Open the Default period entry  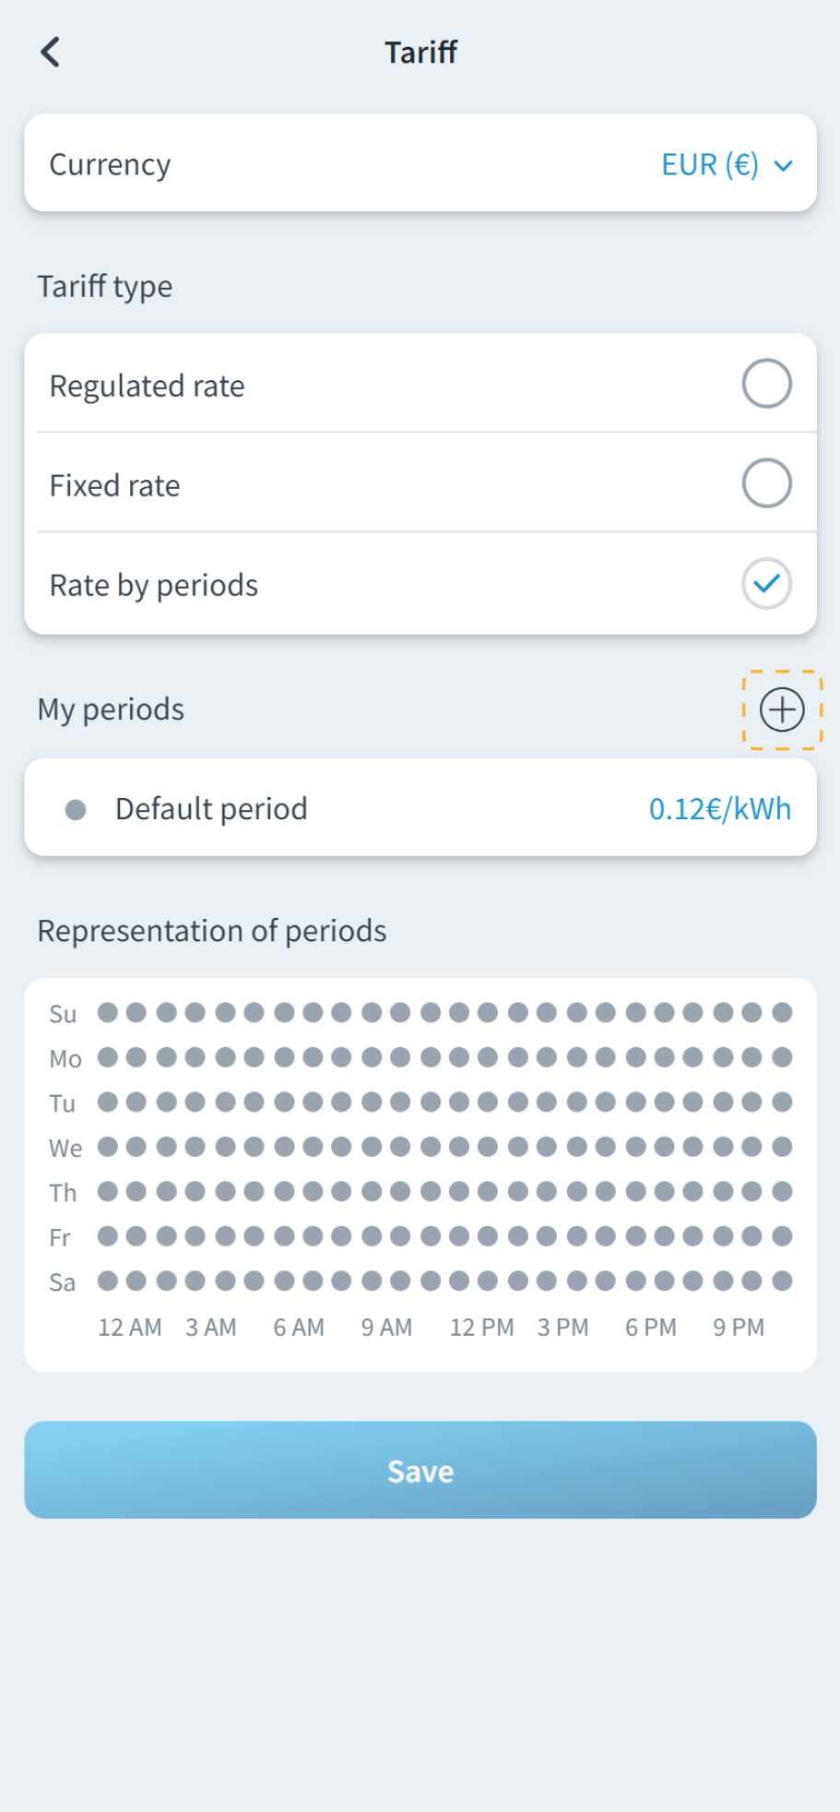pyautogui.click(x=211, y=809)
